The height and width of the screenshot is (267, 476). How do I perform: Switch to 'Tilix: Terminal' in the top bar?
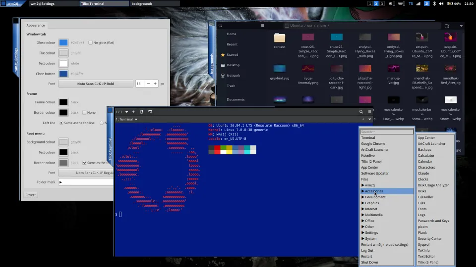tap(104, 3)
